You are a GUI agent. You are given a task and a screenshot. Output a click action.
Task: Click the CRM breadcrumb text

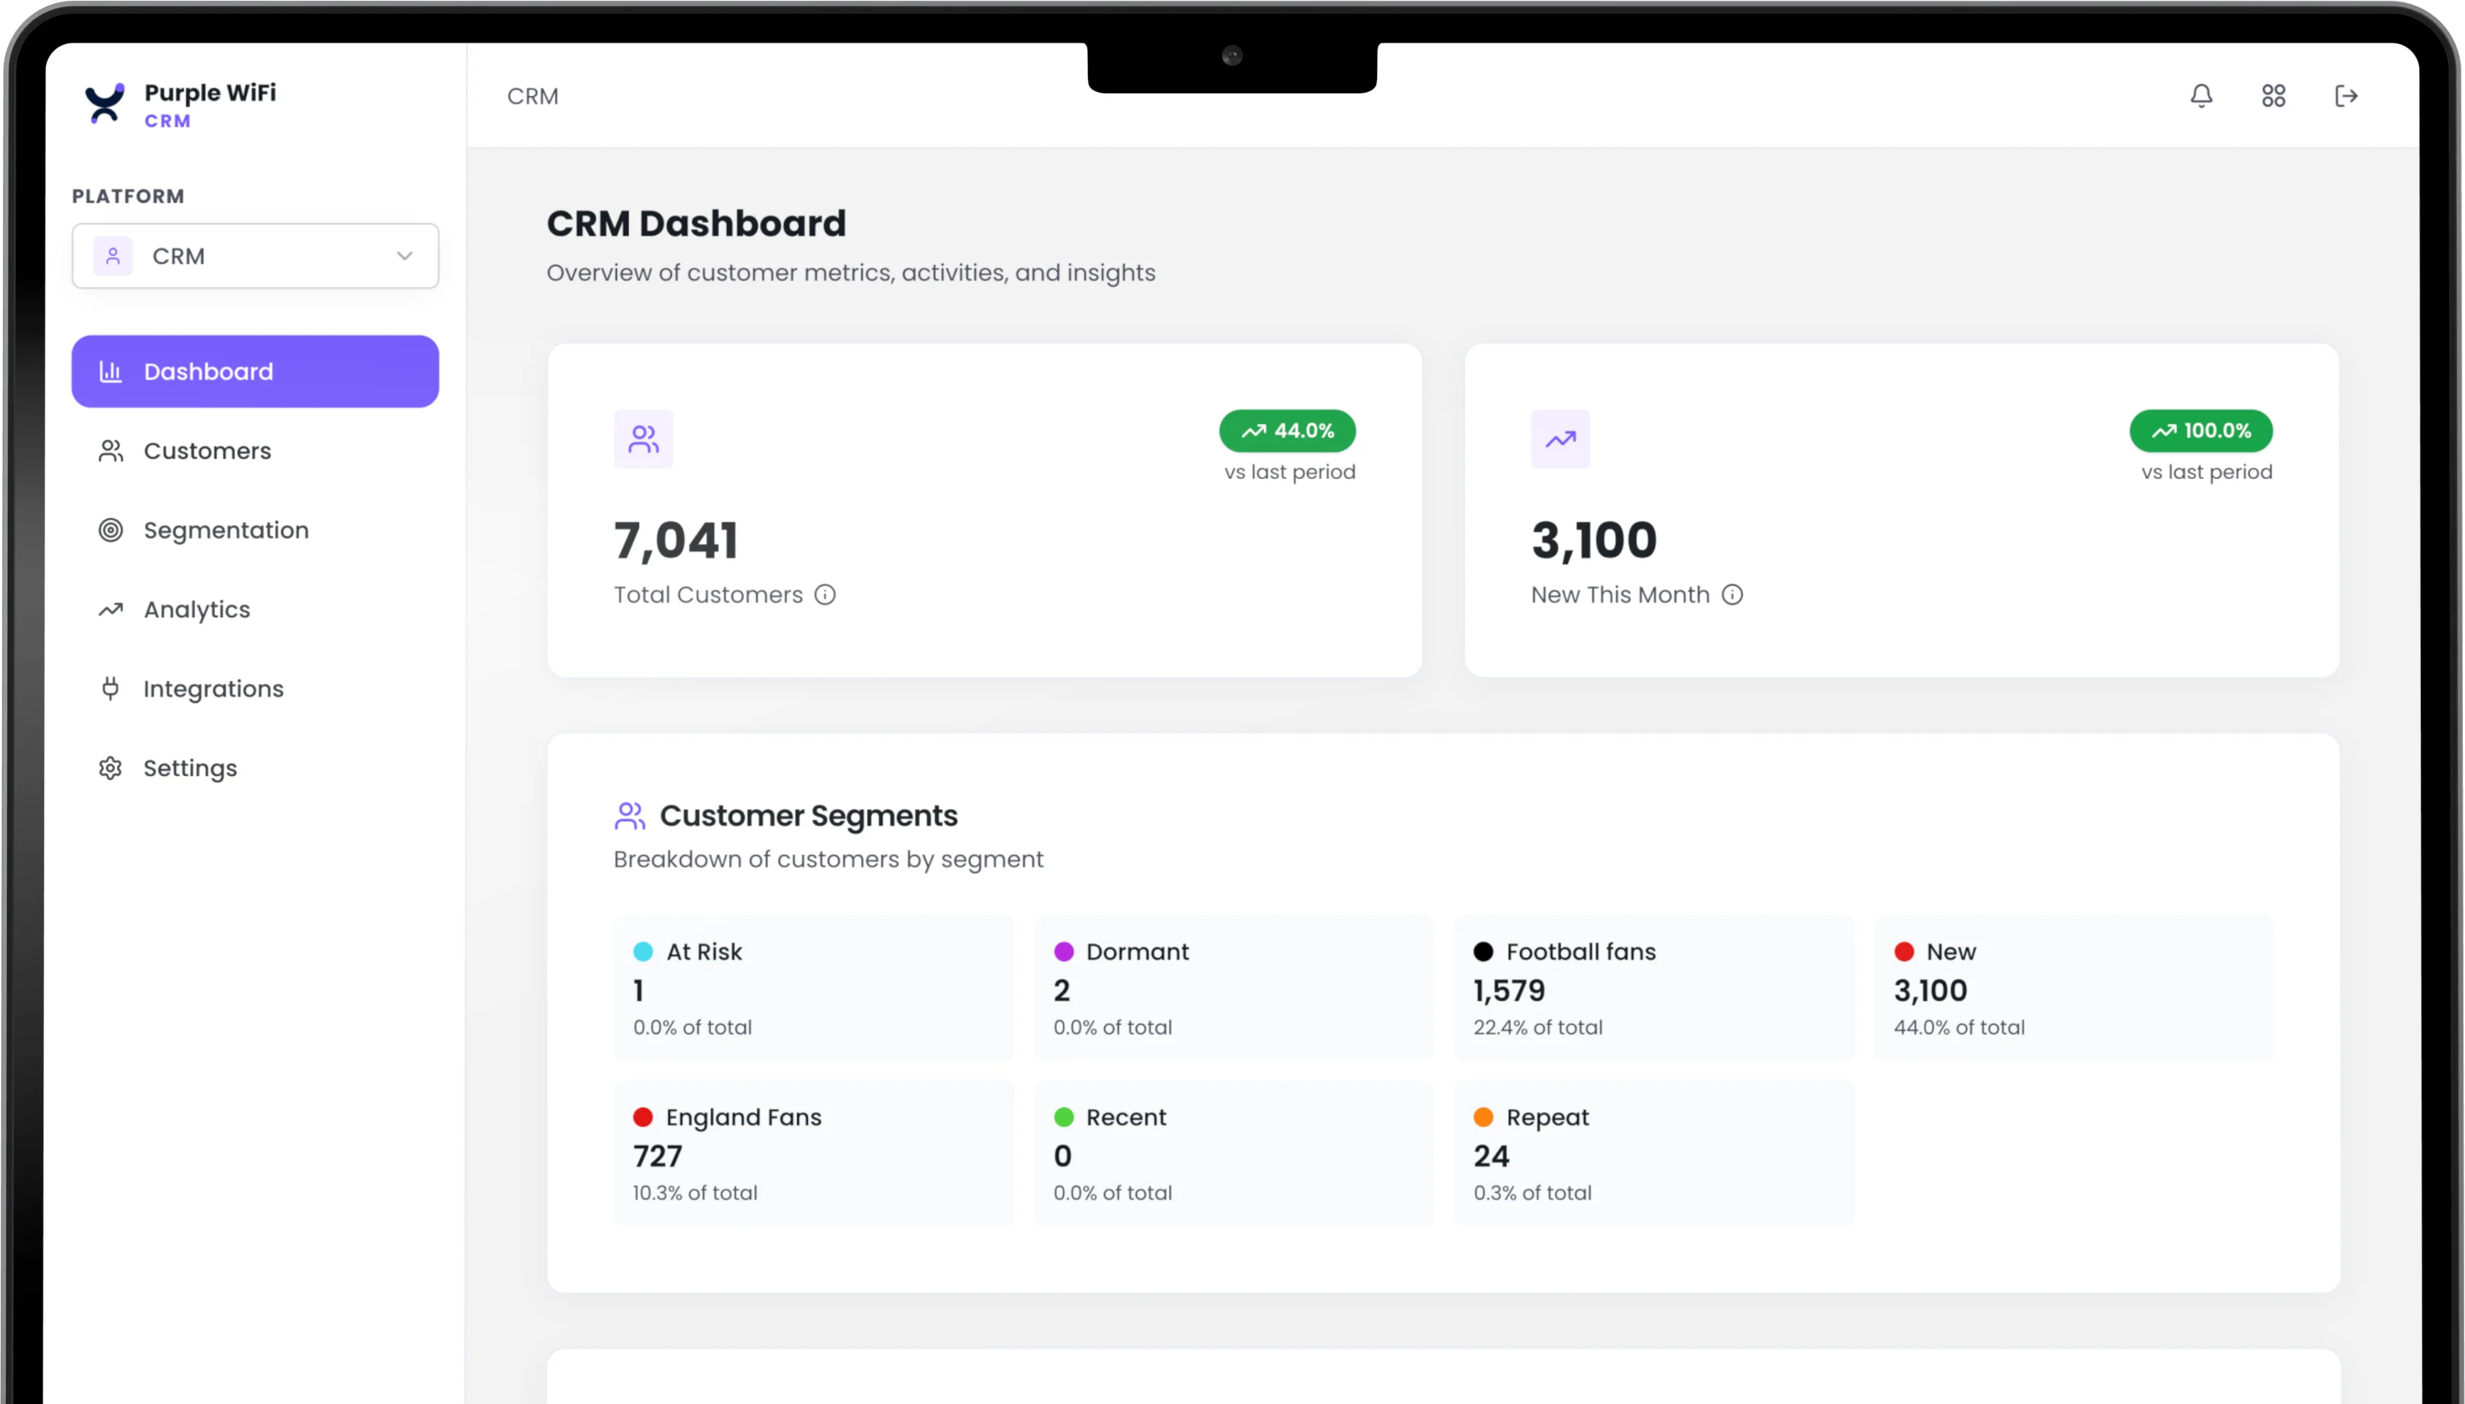click(532, 96)
